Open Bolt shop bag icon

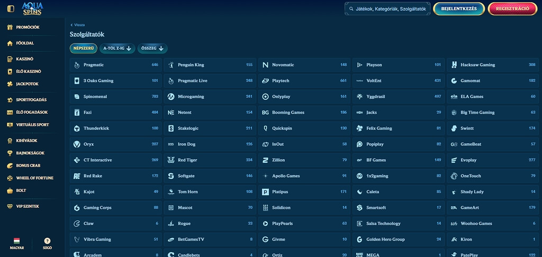tap(10, 190)
